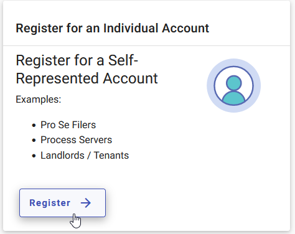
Task: Click the shoulders of the person icon
Action: click(233, 98)
